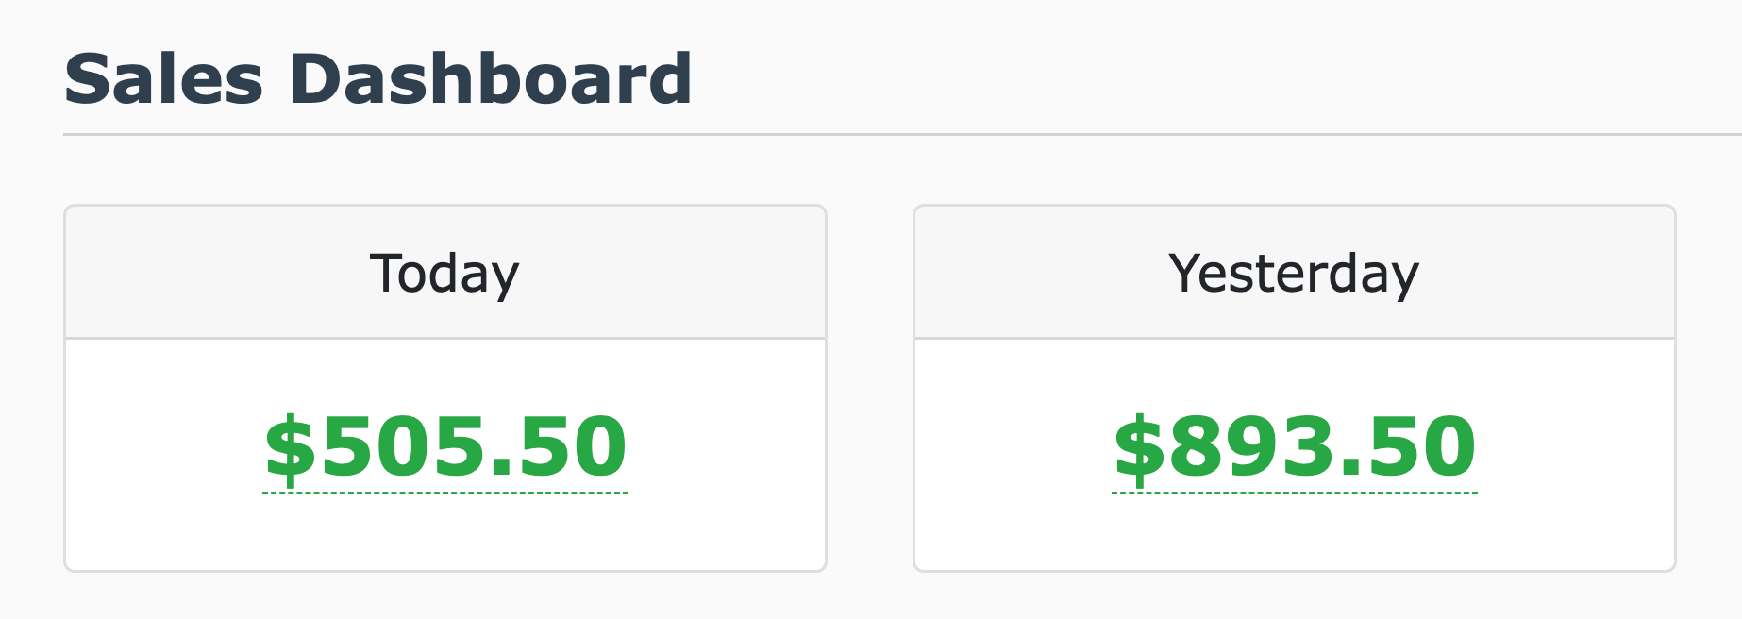Click the gap between Today and Yesterday cards

(x=870, y=387)
